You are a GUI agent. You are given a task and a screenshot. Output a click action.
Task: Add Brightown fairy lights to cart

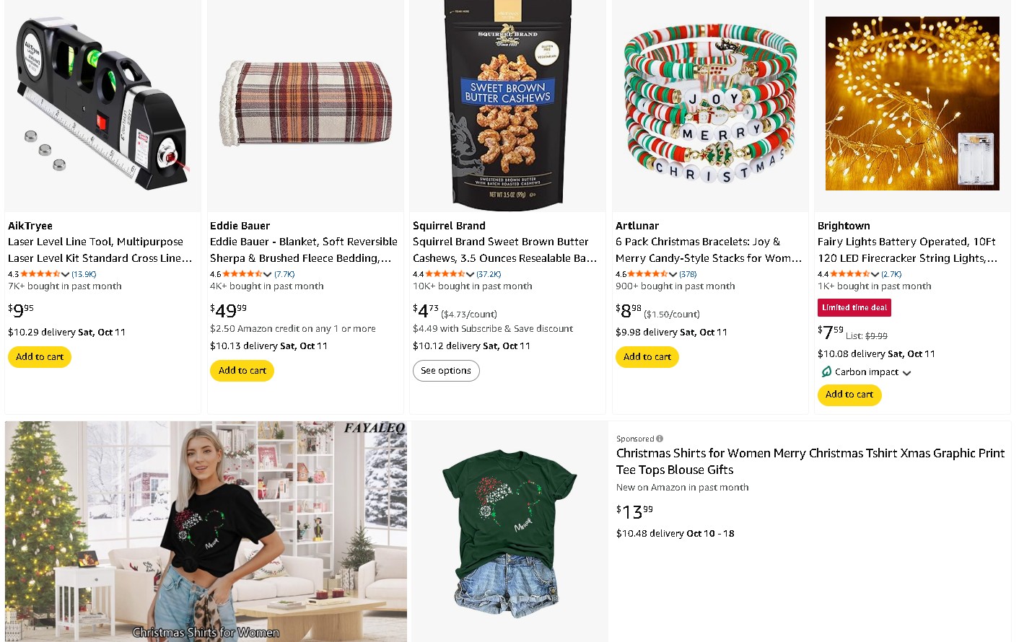[x=849, y=395]
